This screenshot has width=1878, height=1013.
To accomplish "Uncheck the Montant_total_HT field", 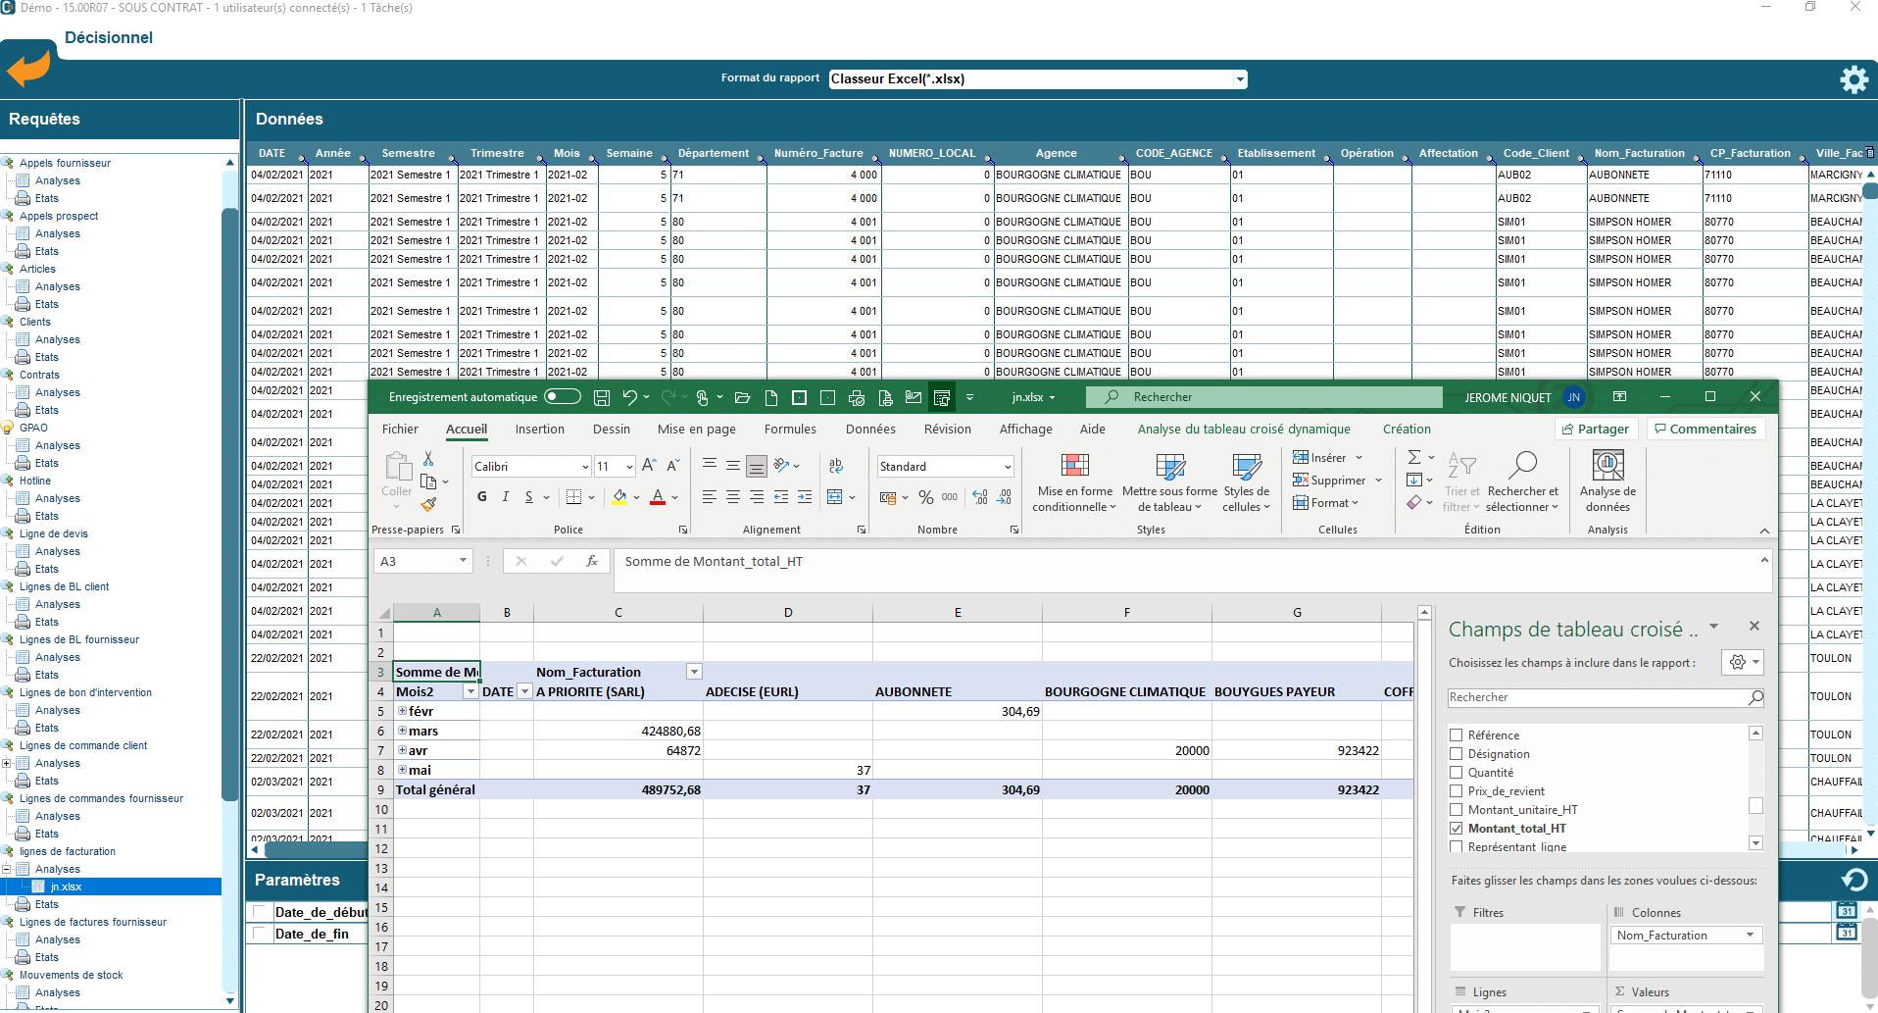I will click(1457, 829).
